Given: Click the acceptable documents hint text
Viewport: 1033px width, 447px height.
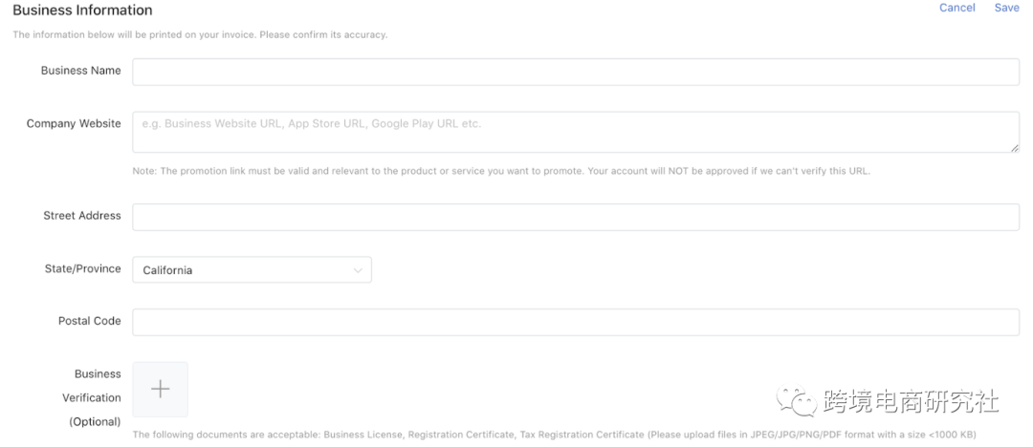Looking at the screenshot, I should coord(554,435).
